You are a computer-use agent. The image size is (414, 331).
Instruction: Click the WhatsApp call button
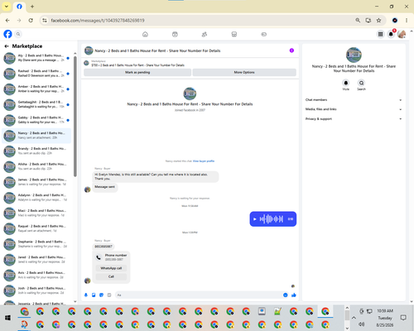coord(111,268)
